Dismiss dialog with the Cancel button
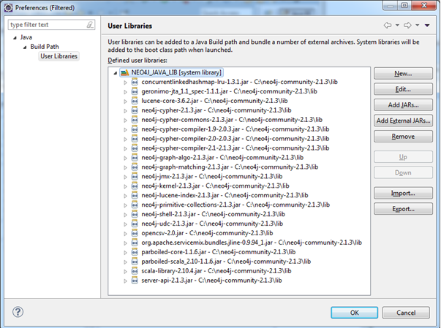 (406, 313)
